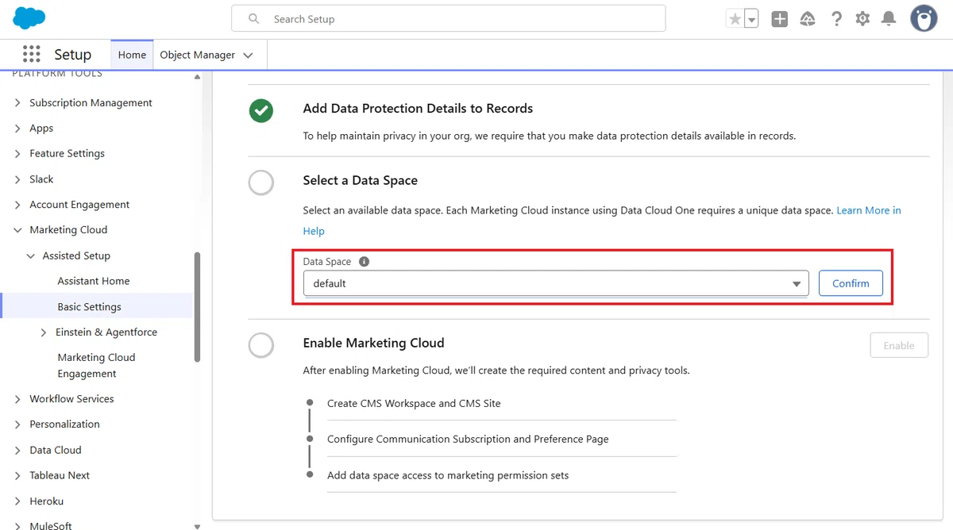Collapse the Marketing Cloud node
The image size is (953, 530).
pos(18,230)
